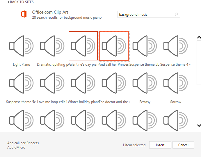201x157 pixels.
Task: Select the Light Piano audio clip
Action: pyautogui.click(x=21, y=46)
